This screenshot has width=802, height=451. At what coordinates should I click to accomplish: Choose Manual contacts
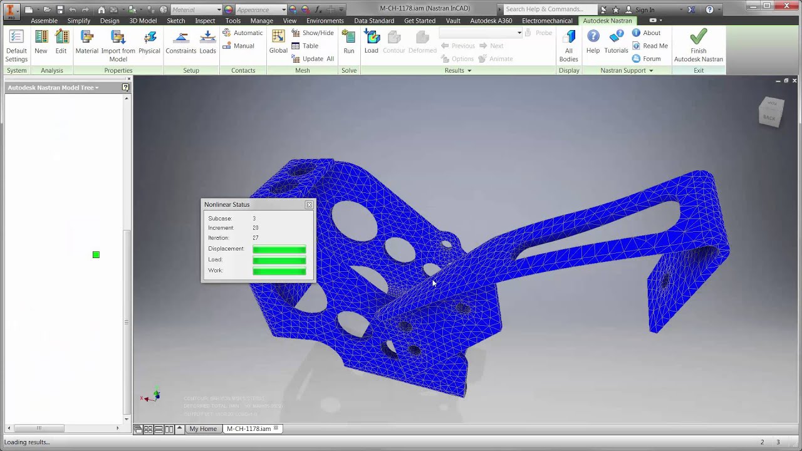[x=239, y=46]
